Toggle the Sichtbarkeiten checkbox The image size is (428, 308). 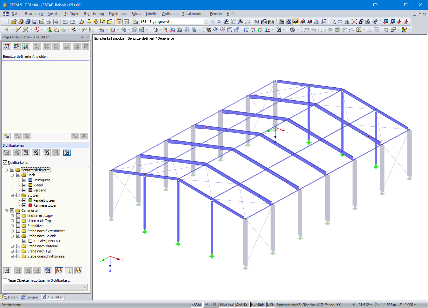(x=5, y=163)
